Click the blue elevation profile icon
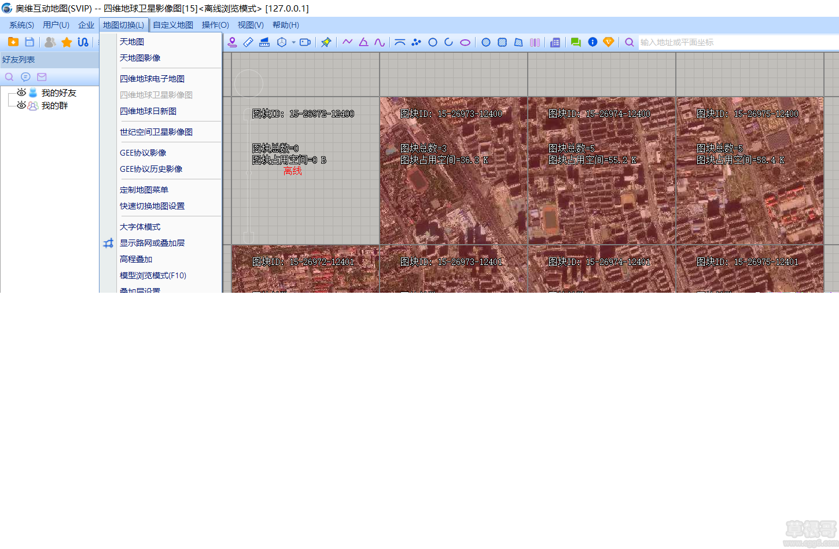 pyautogui.click(x=264, y=42)
